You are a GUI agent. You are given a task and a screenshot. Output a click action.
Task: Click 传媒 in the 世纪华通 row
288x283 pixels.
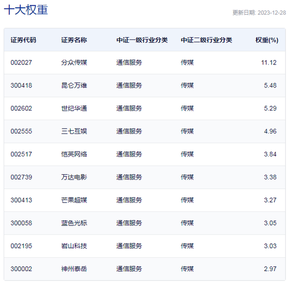[x=187, y=108]
